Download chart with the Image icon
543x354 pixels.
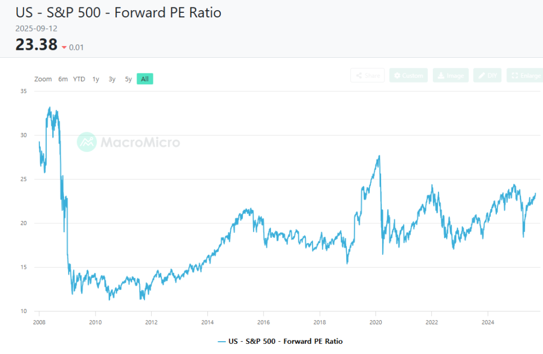click(451, 75)
